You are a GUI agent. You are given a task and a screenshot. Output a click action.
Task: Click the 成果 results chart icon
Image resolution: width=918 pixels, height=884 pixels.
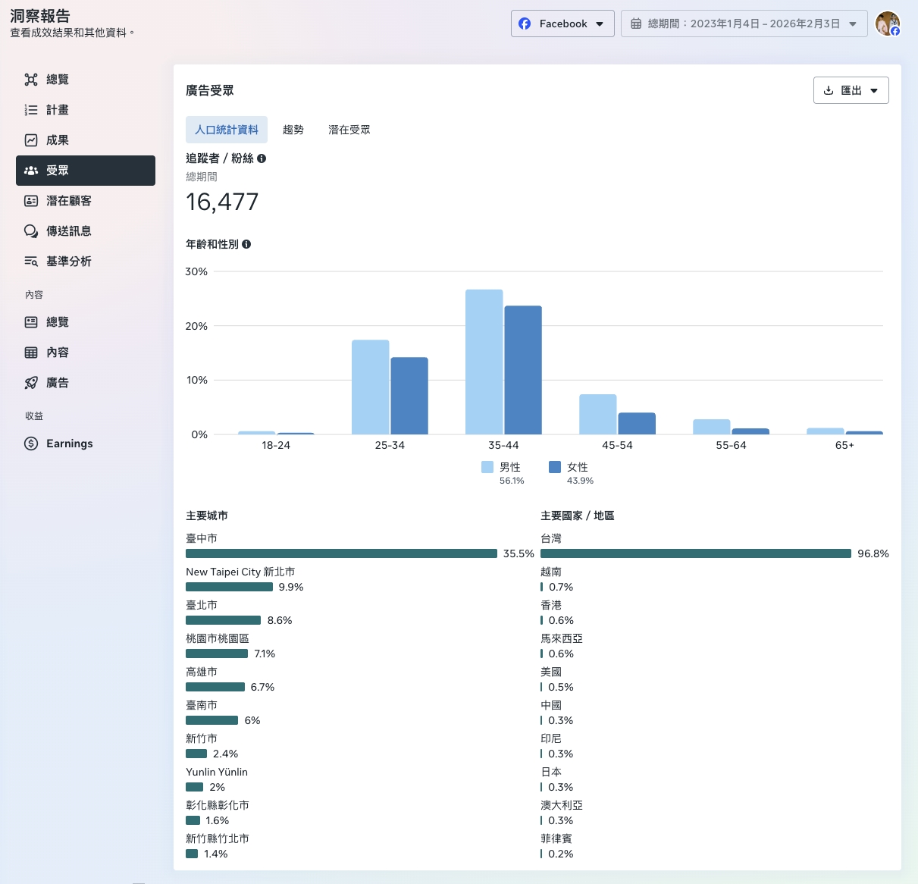31,140
